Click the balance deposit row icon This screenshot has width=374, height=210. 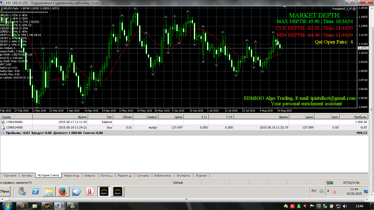tap(3, 122)
